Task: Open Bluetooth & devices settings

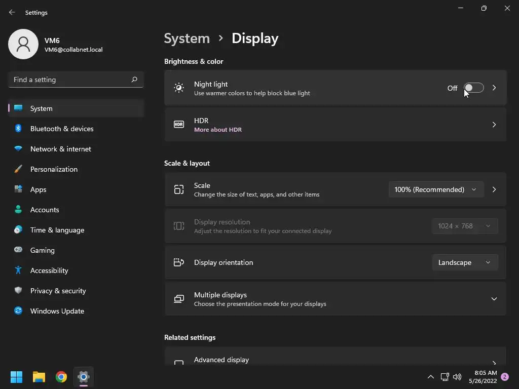Action: click(61, 129)
